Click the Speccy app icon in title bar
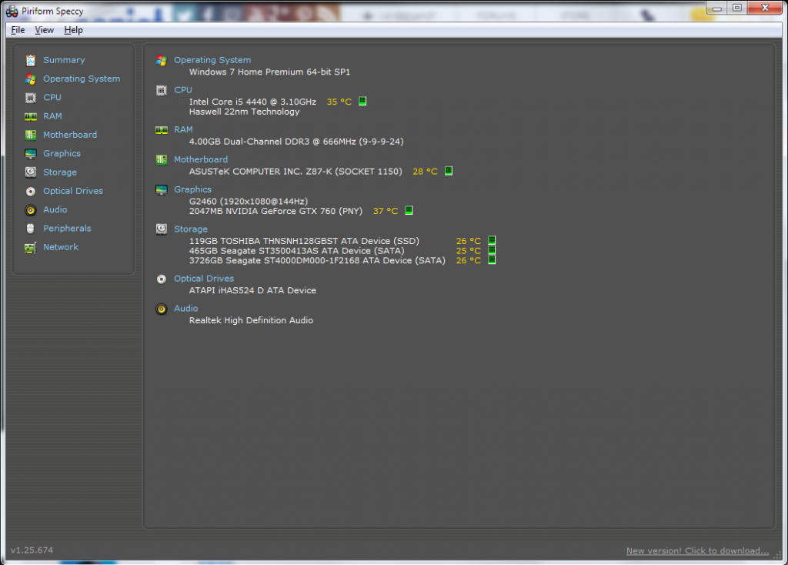This screenshot has height=565, width=788. (x=12, y=11)
